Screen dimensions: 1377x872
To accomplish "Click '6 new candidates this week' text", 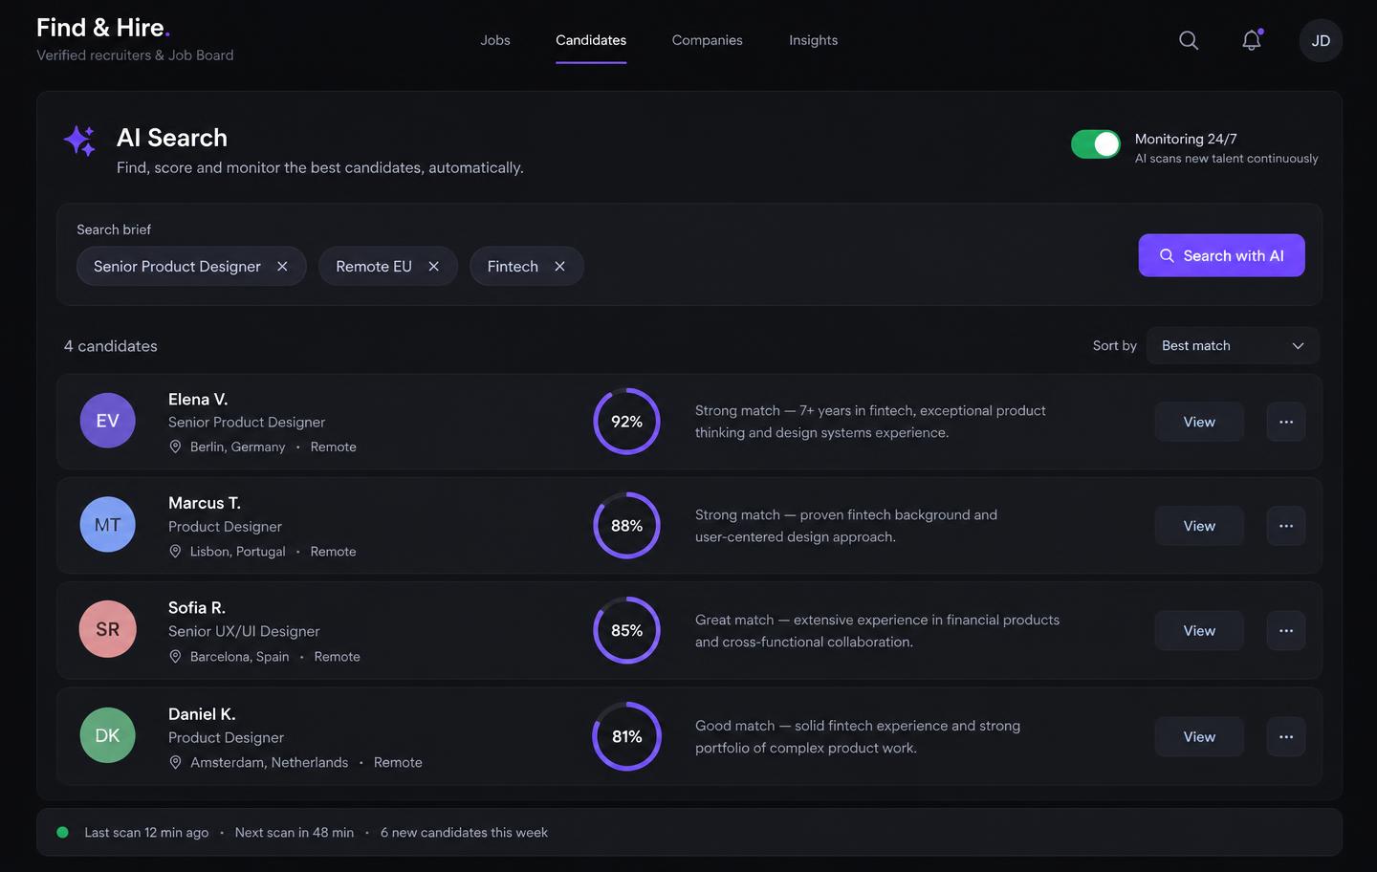I will coord(464,833).
